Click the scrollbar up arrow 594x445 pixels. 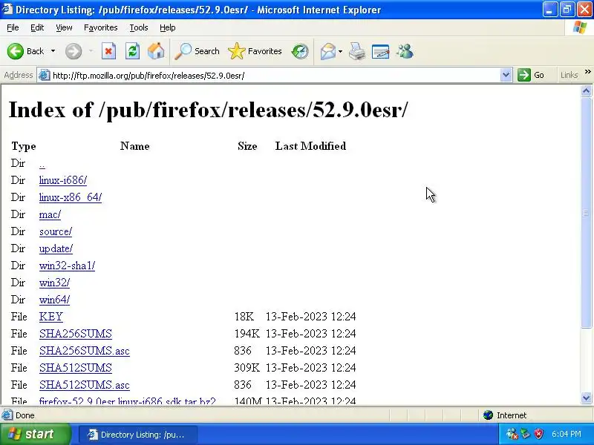click(586, 91)
